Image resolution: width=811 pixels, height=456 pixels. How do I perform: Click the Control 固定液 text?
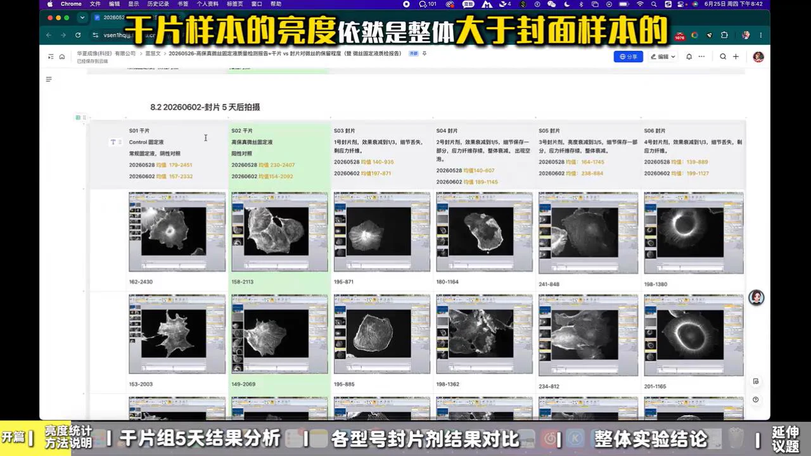point(146,142)
